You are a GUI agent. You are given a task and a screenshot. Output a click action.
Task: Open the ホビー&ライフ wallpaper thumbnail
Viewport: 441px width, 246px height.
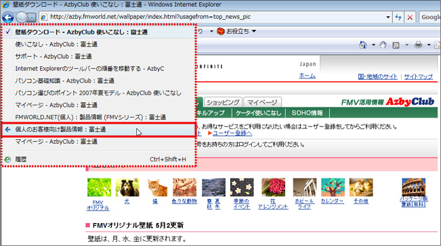coord(305,187)
